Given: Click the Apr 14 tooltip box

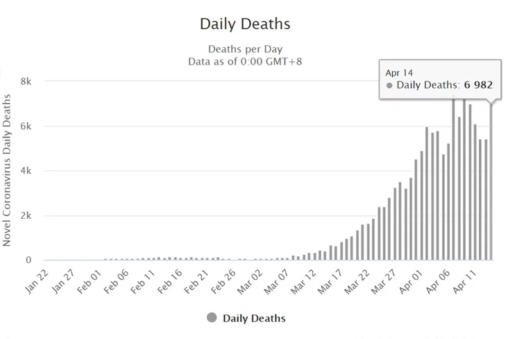Looking at the screenshot, I should click(439, 79).
